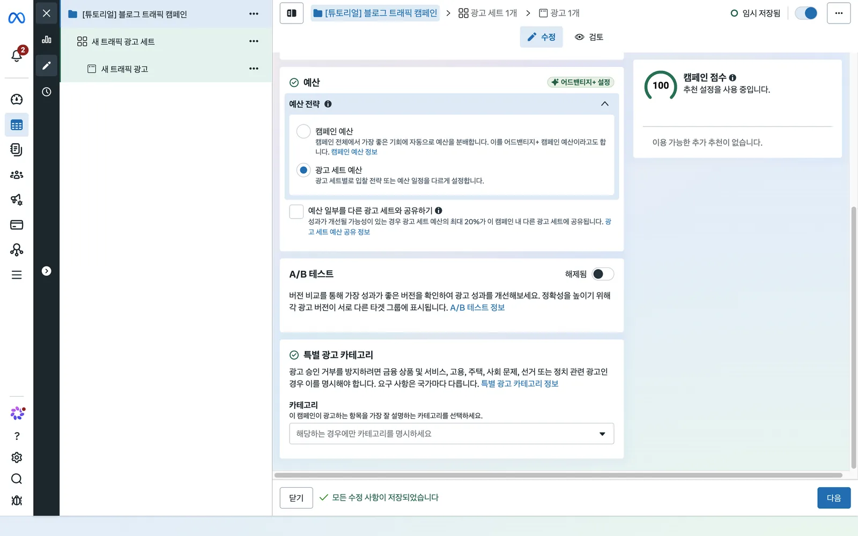
Task: Open the A/B 테스트 정보 link
Action: 477,308
